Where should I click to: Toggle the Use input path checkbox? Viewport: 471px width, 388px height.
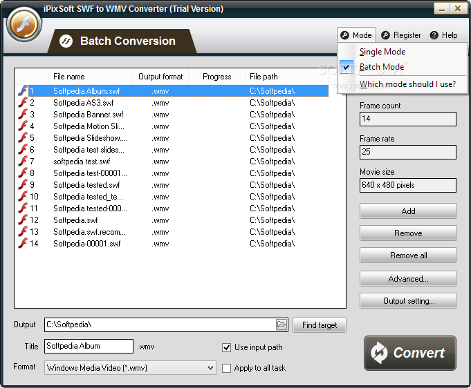tap(226, 347)
